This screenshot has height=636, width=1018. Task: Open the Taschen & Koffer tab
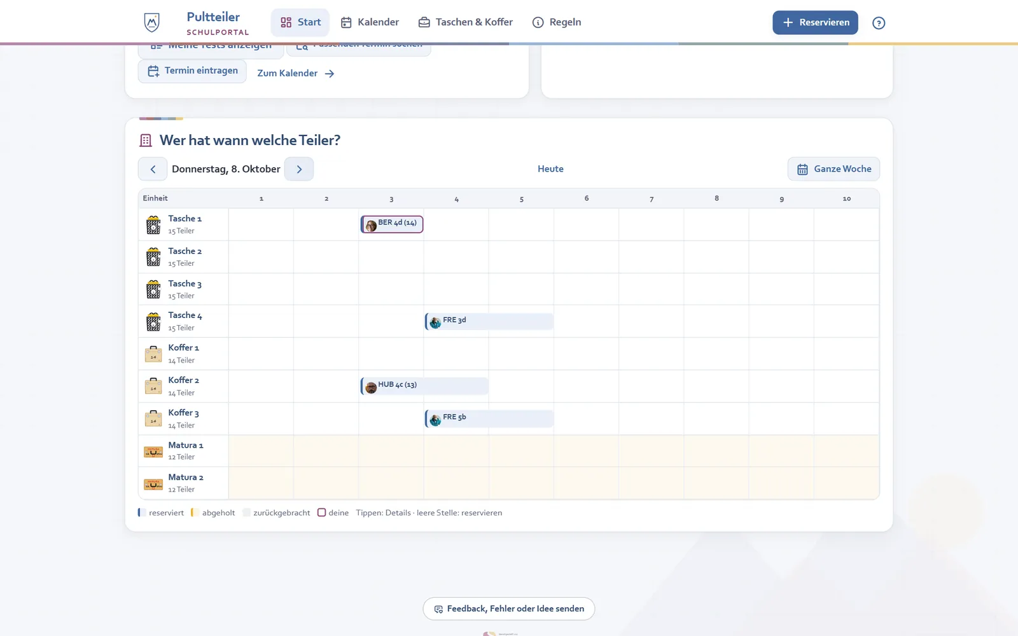coord(466,22)
